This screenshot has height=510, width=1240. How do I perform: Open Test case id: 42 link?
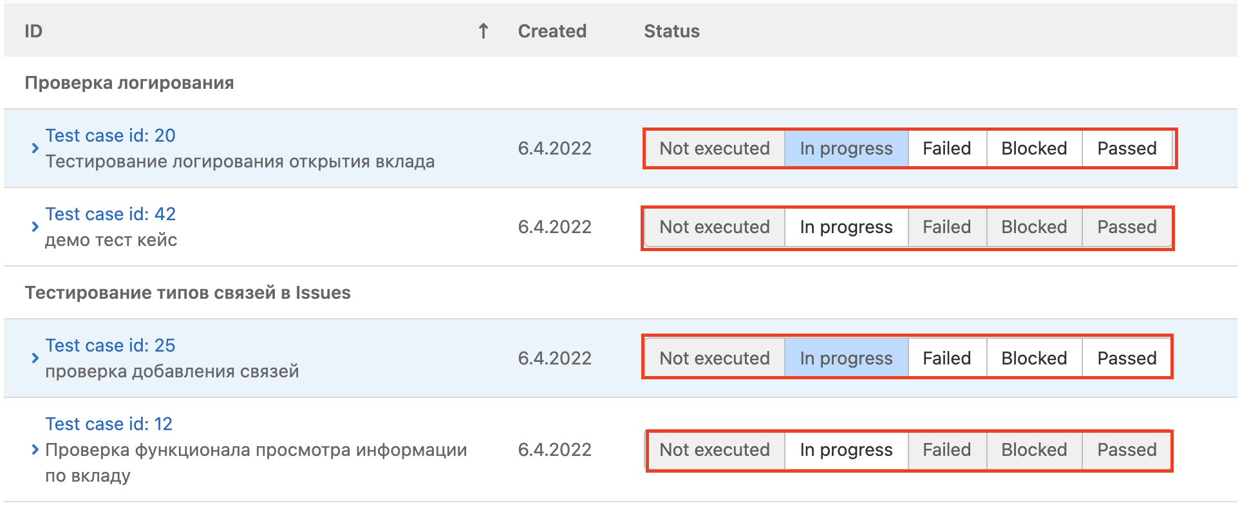coord(110,214)
